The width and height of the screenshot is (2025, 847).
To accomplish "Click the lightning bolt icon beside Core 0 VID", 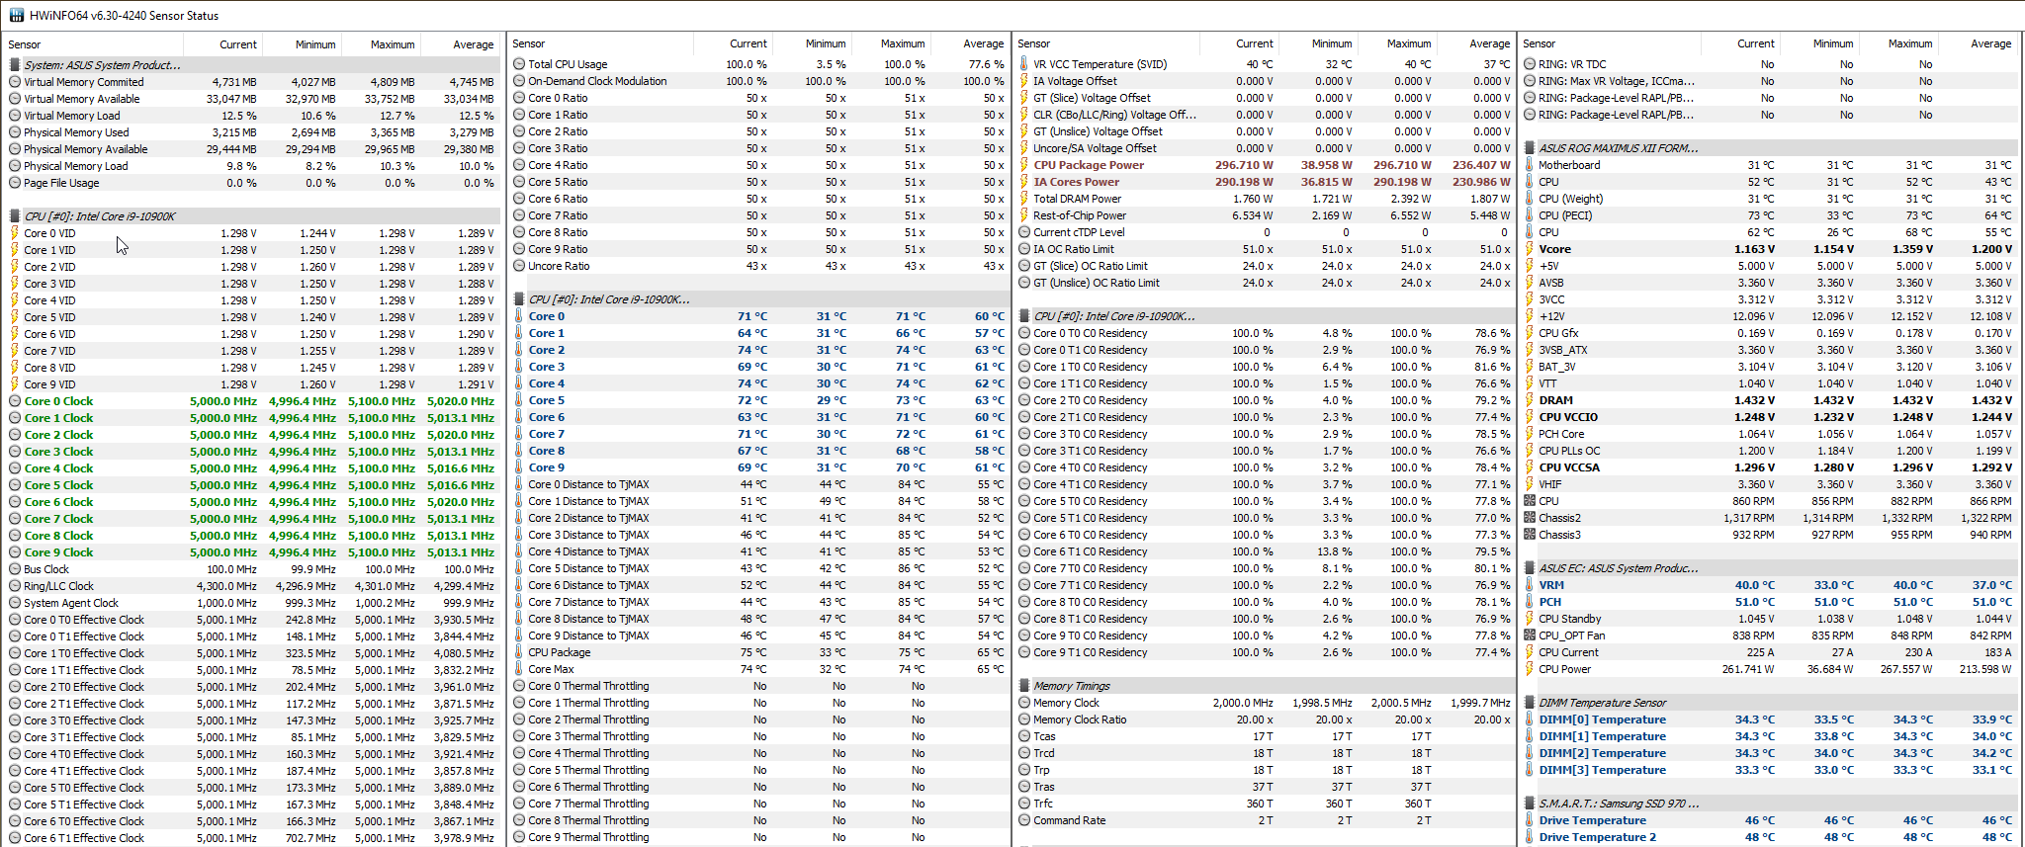I will (15, 233).
